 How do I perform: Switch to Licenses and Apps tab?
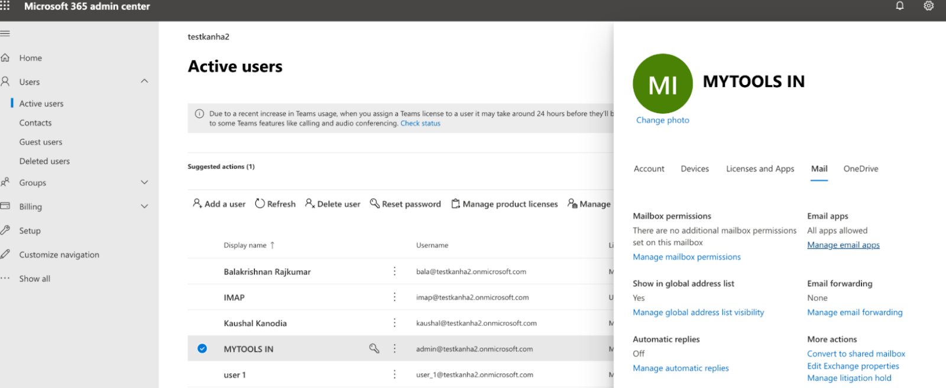click(x=760, y=169)
